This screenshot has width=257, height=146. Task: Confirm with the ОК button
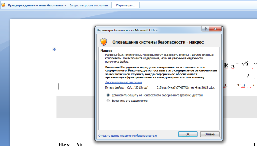[188, 134]
